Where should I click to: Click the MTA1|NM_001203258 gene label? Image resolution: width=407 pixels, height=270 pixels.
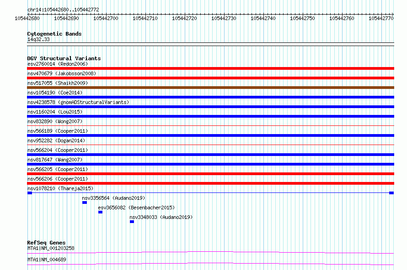(x=51, y=248)
